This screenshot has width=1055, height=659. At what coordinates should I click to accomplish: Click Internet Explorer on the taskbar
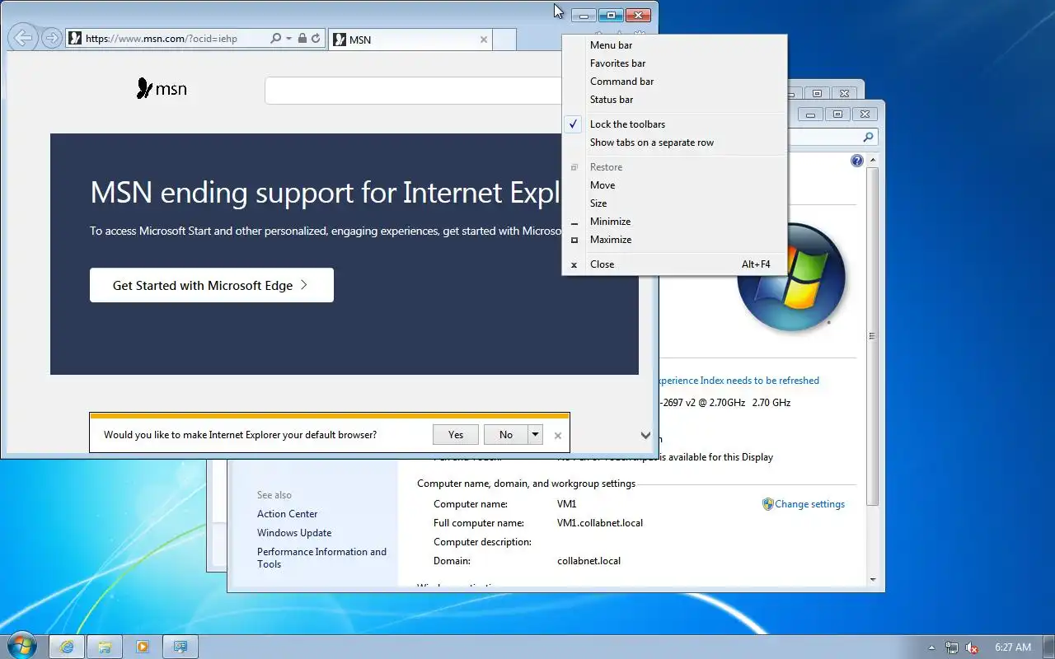[68, 647]
